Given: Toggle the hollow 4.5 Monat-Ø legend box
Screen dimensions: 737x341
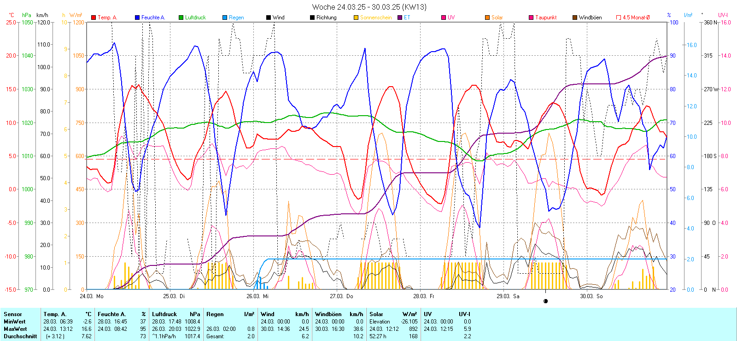Looking at the screenshot, I should point(619,18).
